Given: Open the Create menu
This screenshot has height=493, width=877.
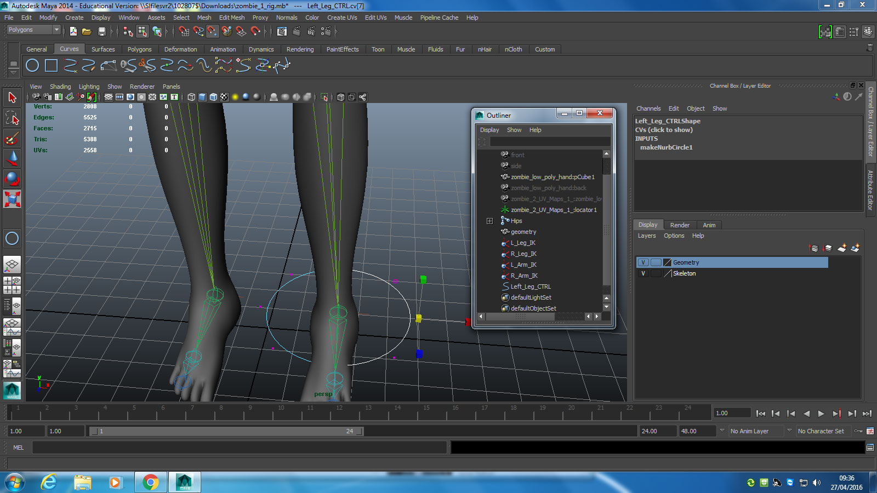Looking at the screenshot, I should click(74, 18).
